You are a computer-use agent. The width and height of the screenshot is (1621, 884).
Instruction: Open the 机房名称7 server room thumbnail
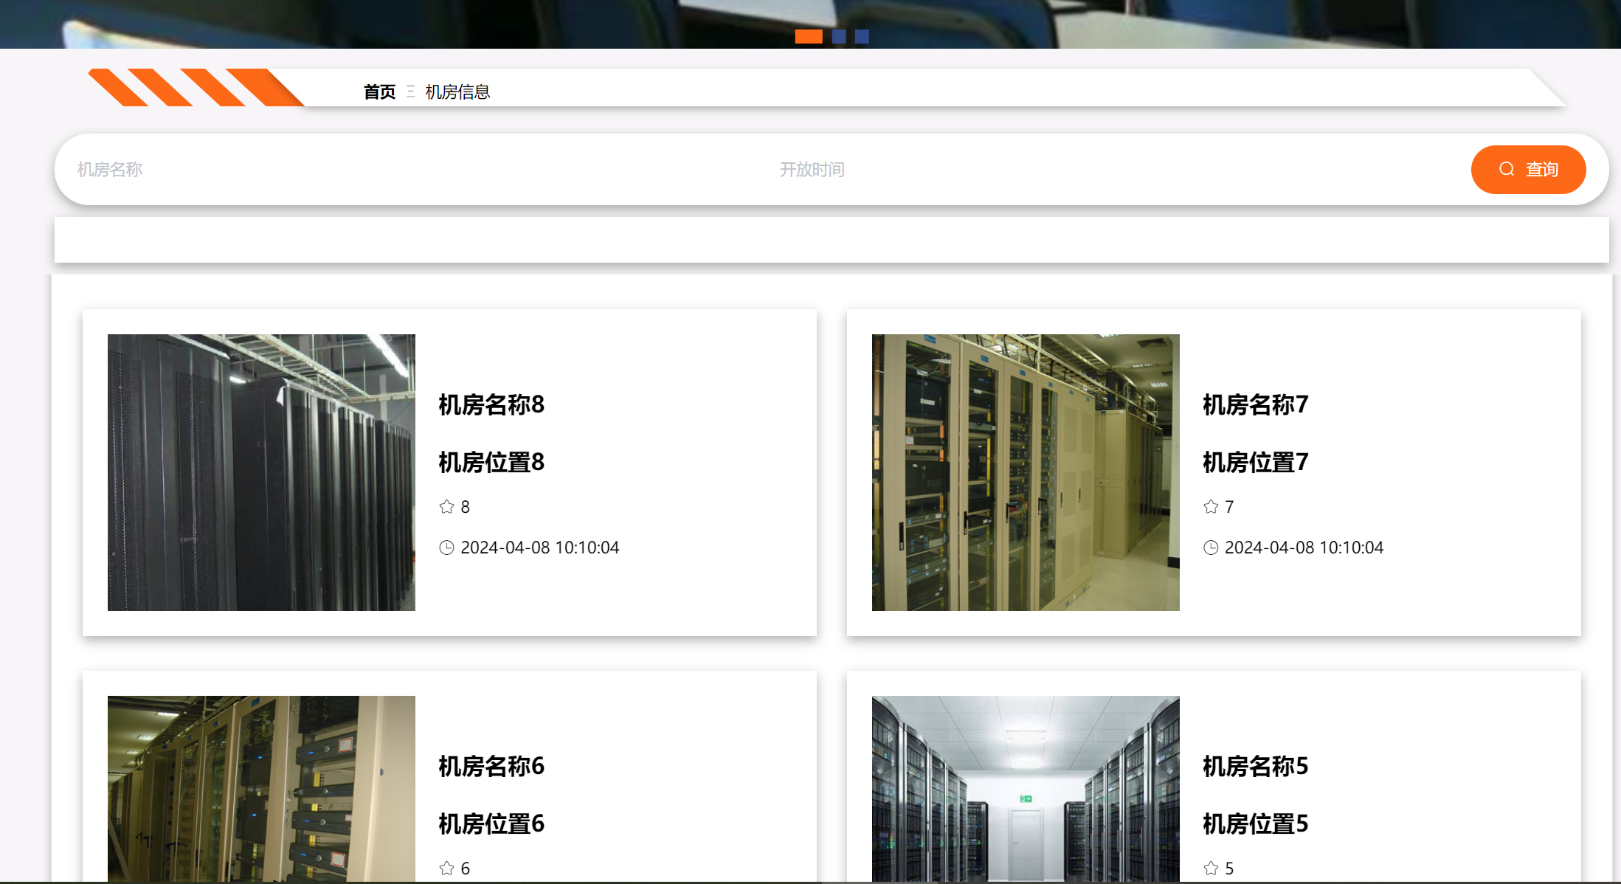1026,472
